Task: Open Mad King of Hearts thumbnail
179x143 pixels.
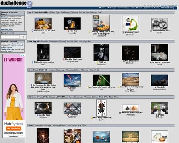Action: point(101,108)
